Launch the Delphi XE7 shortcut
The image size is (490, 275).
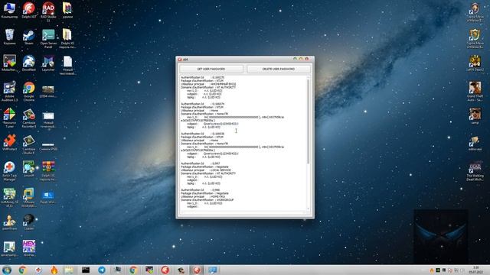click(x=29, y=10)
